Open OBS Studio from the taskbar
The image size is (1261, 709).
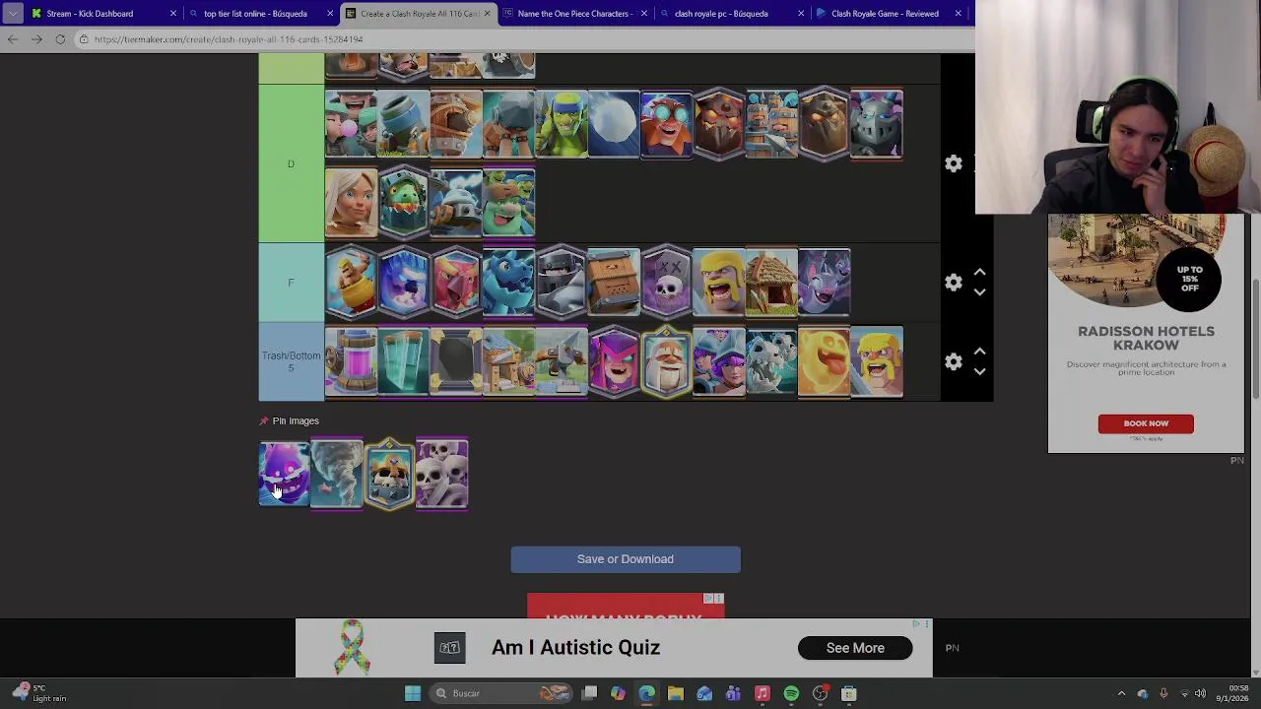(x=820, y=693)
